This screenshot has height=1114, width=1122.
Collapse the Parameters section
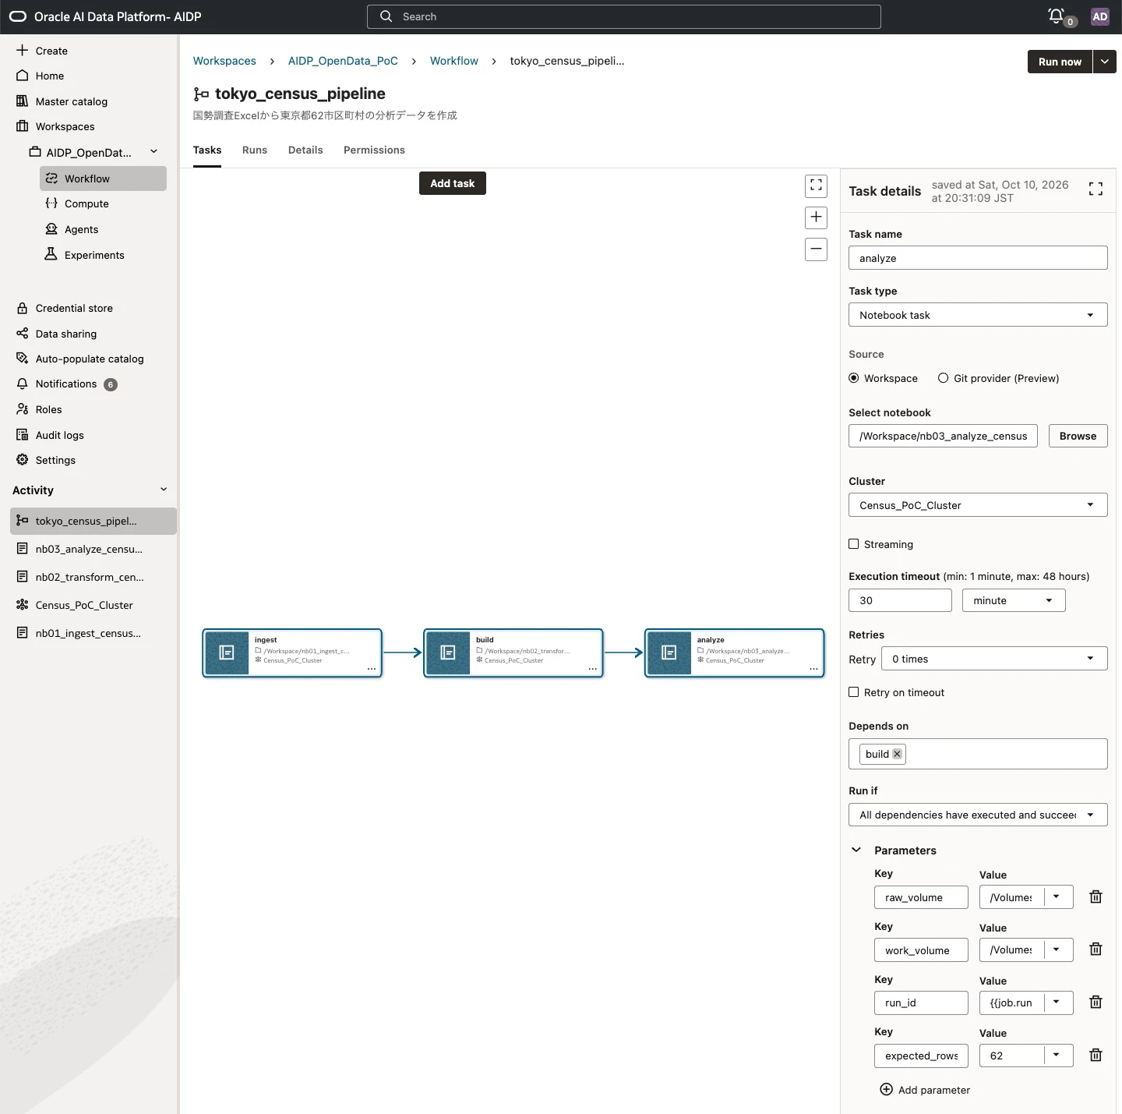pyautogui.click(x=856, y=850)
